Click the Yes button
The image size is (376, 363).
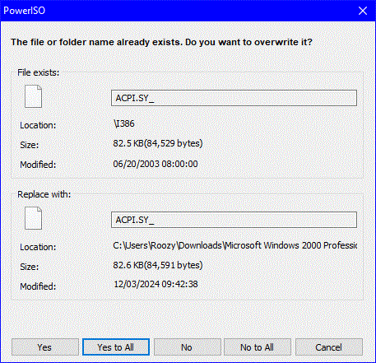45,347
